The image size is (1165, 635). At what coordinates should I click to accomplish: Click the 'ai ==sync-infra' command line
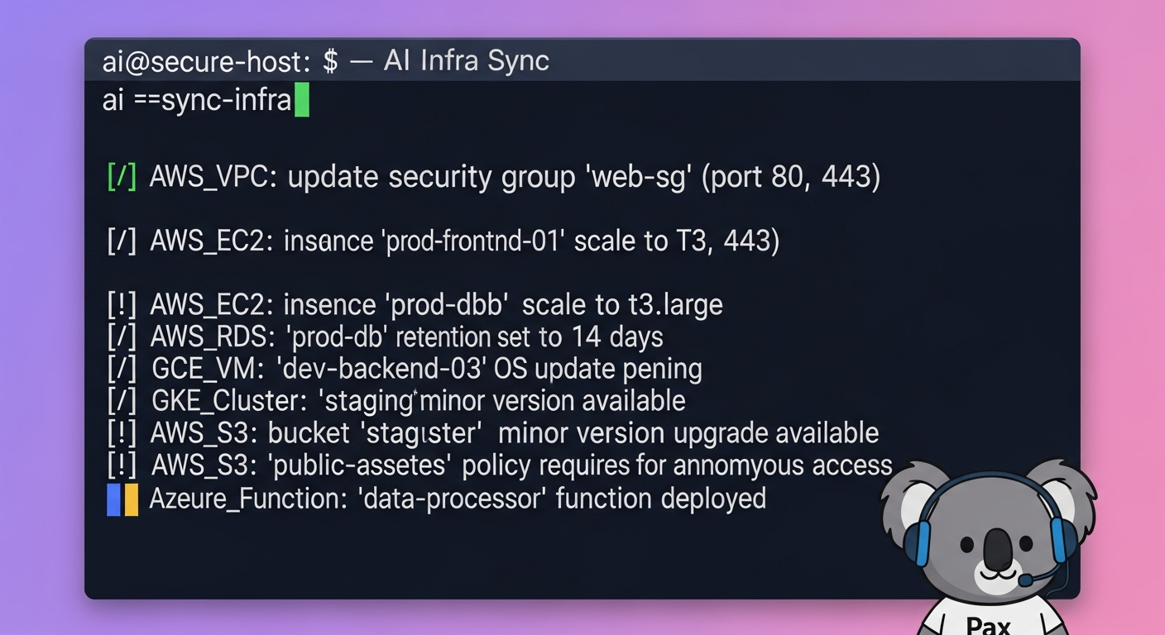tap(197, 101)
